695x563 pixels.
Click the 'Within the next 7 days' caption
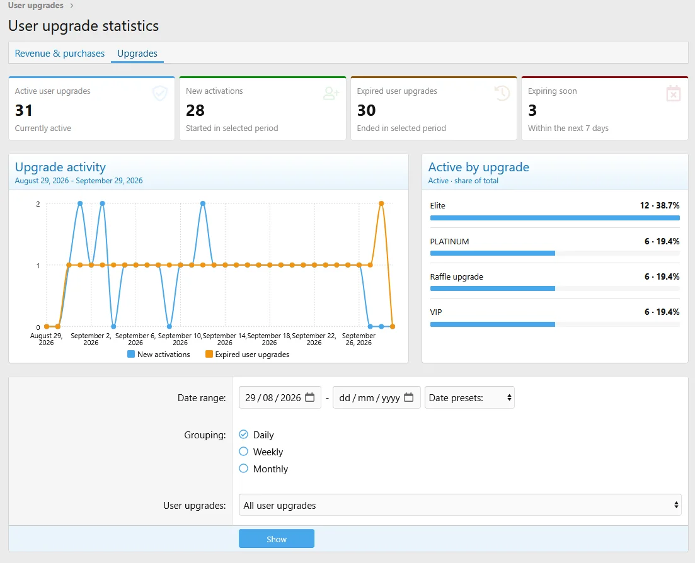tap(568, 128)
